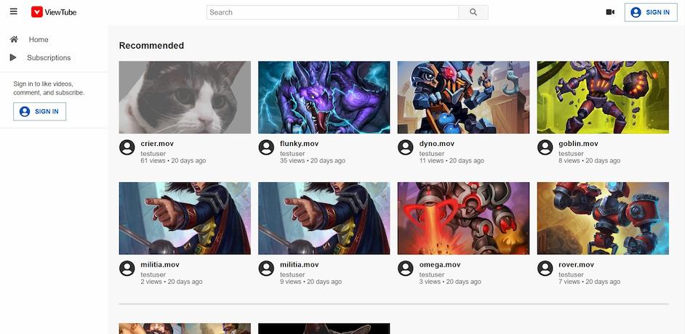
Task: Click the channel avatar beside omega.mov
Action: [x=406, y=269]
